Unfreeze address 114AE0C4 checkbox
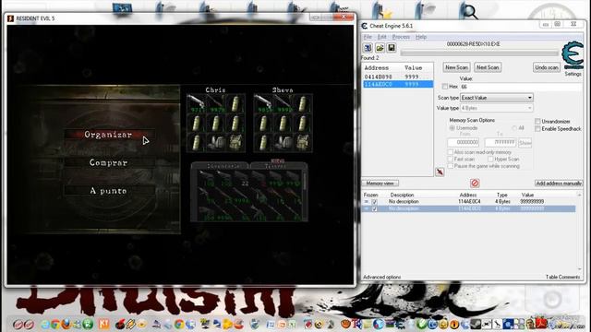 (374, 202)
